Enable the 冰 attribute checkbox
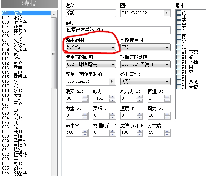The width and height of the screenshot is (206, 176). (179, 17)
